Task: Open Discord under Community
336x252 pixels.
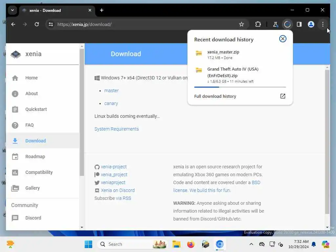Action: click(x=42, y=218)
